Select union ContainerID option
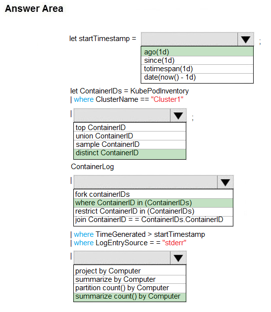Image resolution: width=271 pixels, height=312 pixels. point(130,136)
